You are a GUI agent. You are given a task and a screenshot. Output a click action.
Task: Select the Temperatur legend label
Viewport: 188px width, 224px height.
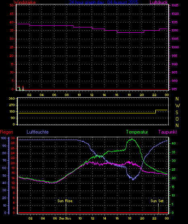137,132
